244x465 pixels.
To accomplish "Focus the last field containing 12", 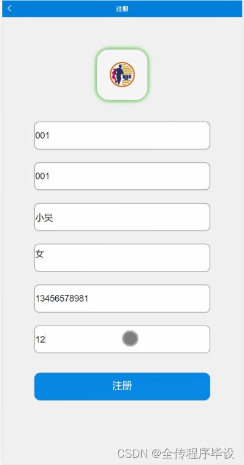I will point(122,339).
